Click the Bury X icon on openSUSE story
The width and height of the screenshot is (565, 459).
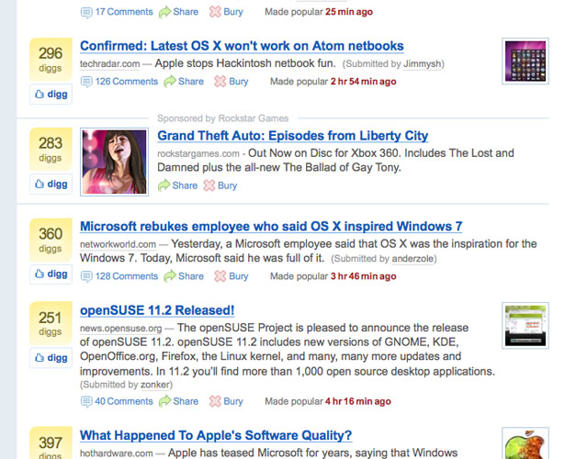pyautogui.click(x=215, y=401)
